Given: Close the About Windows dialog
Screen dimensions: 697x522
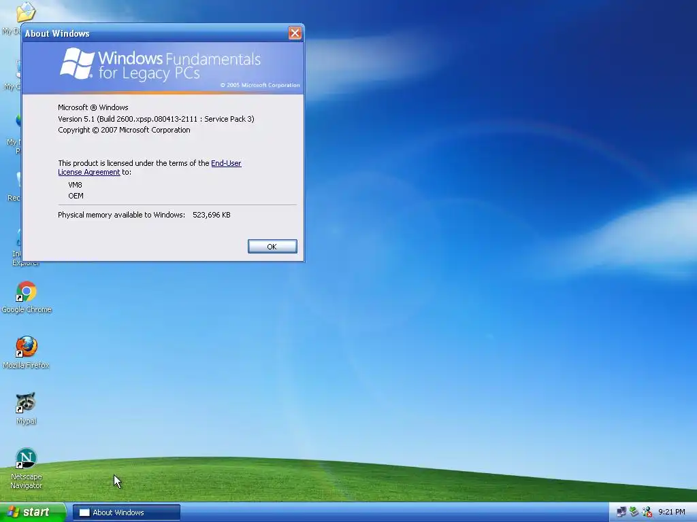Looking at the screenshot, I should 295,33.
